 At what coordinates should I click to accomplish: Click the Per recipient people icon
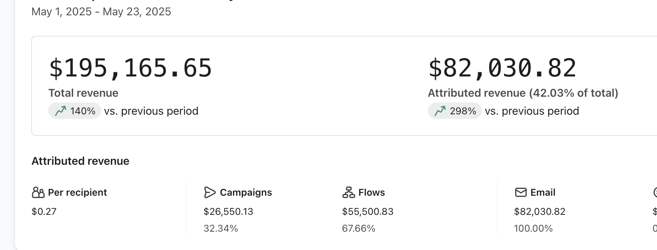pos(38,192)
